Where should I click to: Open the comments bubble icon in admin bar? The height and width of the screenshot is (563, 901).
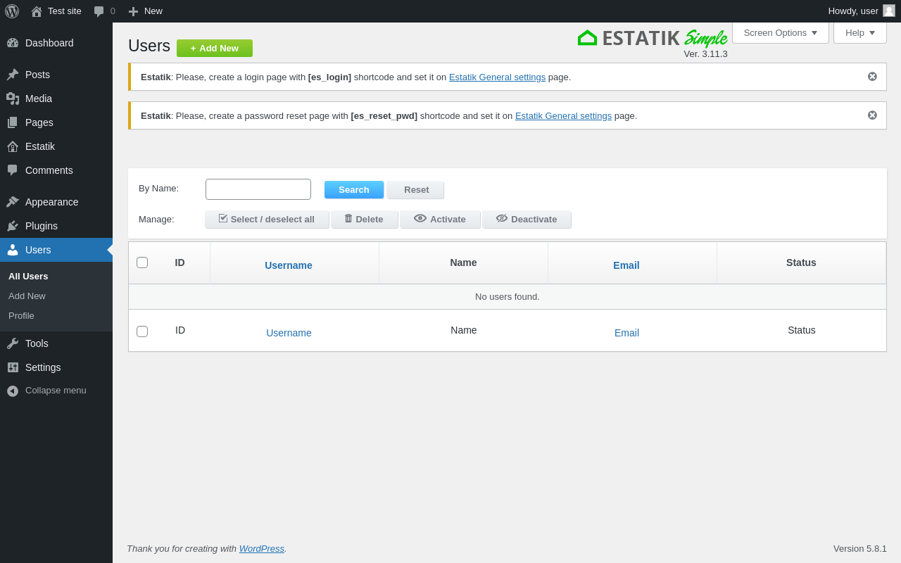[99, 11]
